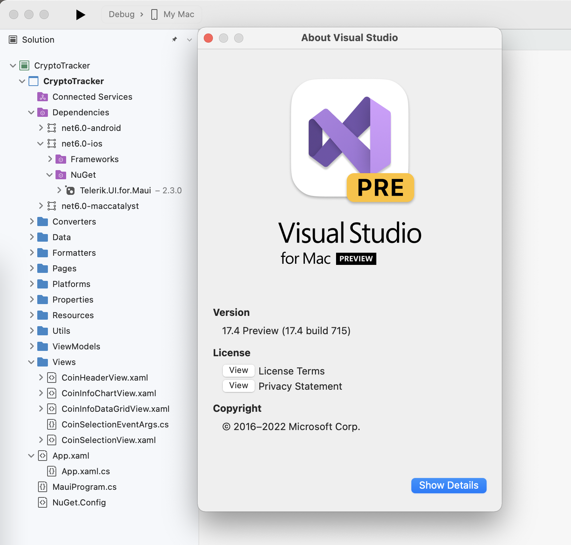Expand CoinInfoChartView.xaml node

[x=41, y=393]
